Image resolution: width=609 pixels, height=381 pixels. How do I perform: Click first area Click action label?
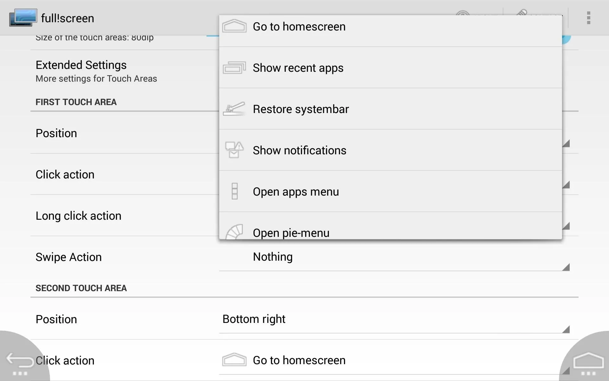65,174
